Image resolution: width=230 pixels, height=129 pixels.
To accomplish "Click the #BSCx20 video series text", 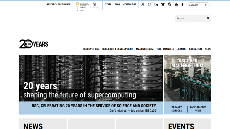I will [132, 111].
